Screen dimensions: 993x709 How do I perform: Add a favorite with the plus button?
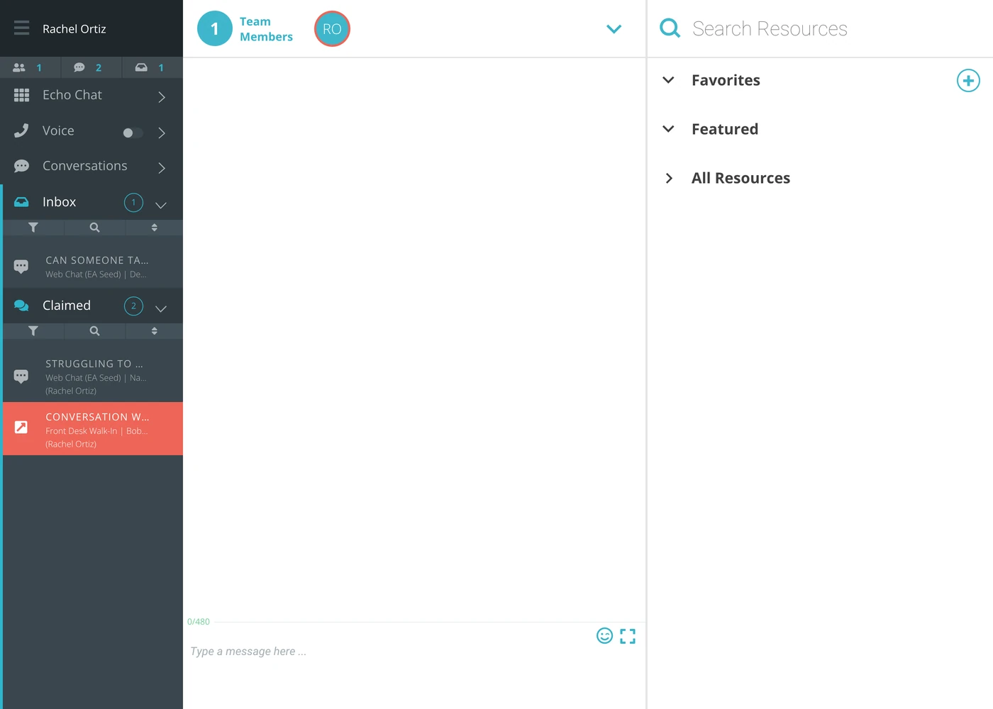[968, 80]
